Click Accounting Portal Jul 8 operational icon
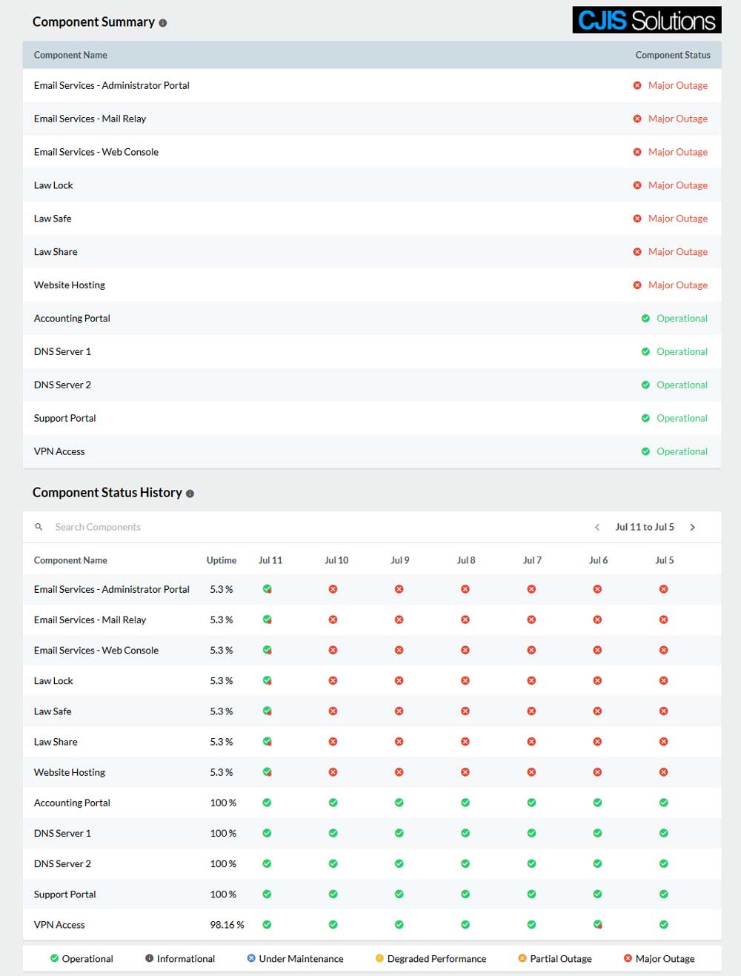 point(465,803)
